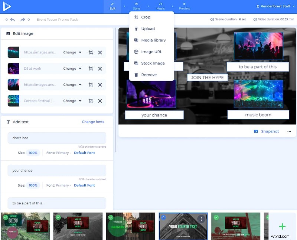Toggle checkmark on fifth scene thumbnail
297x240 pixels.
click(x=216, y=217)
